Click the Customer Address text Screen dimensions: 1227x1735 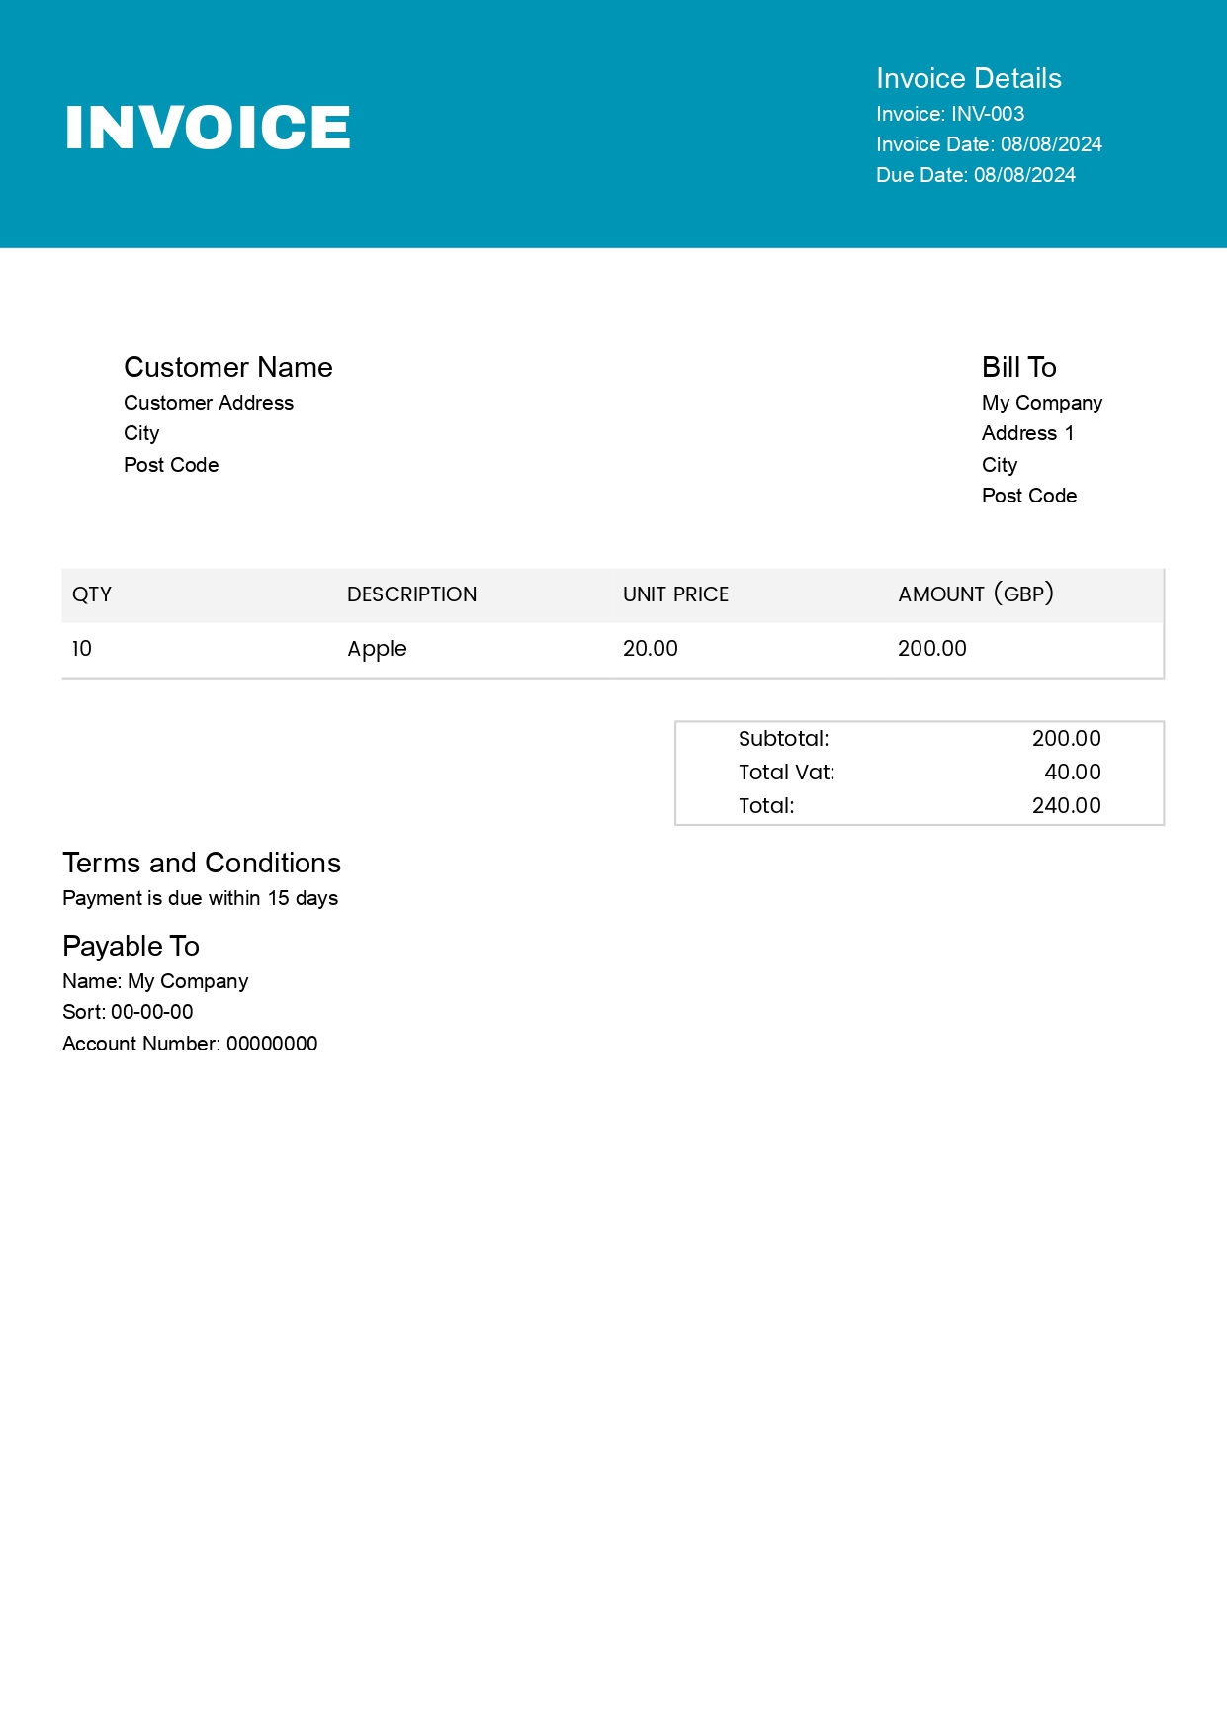click(209, 403)
